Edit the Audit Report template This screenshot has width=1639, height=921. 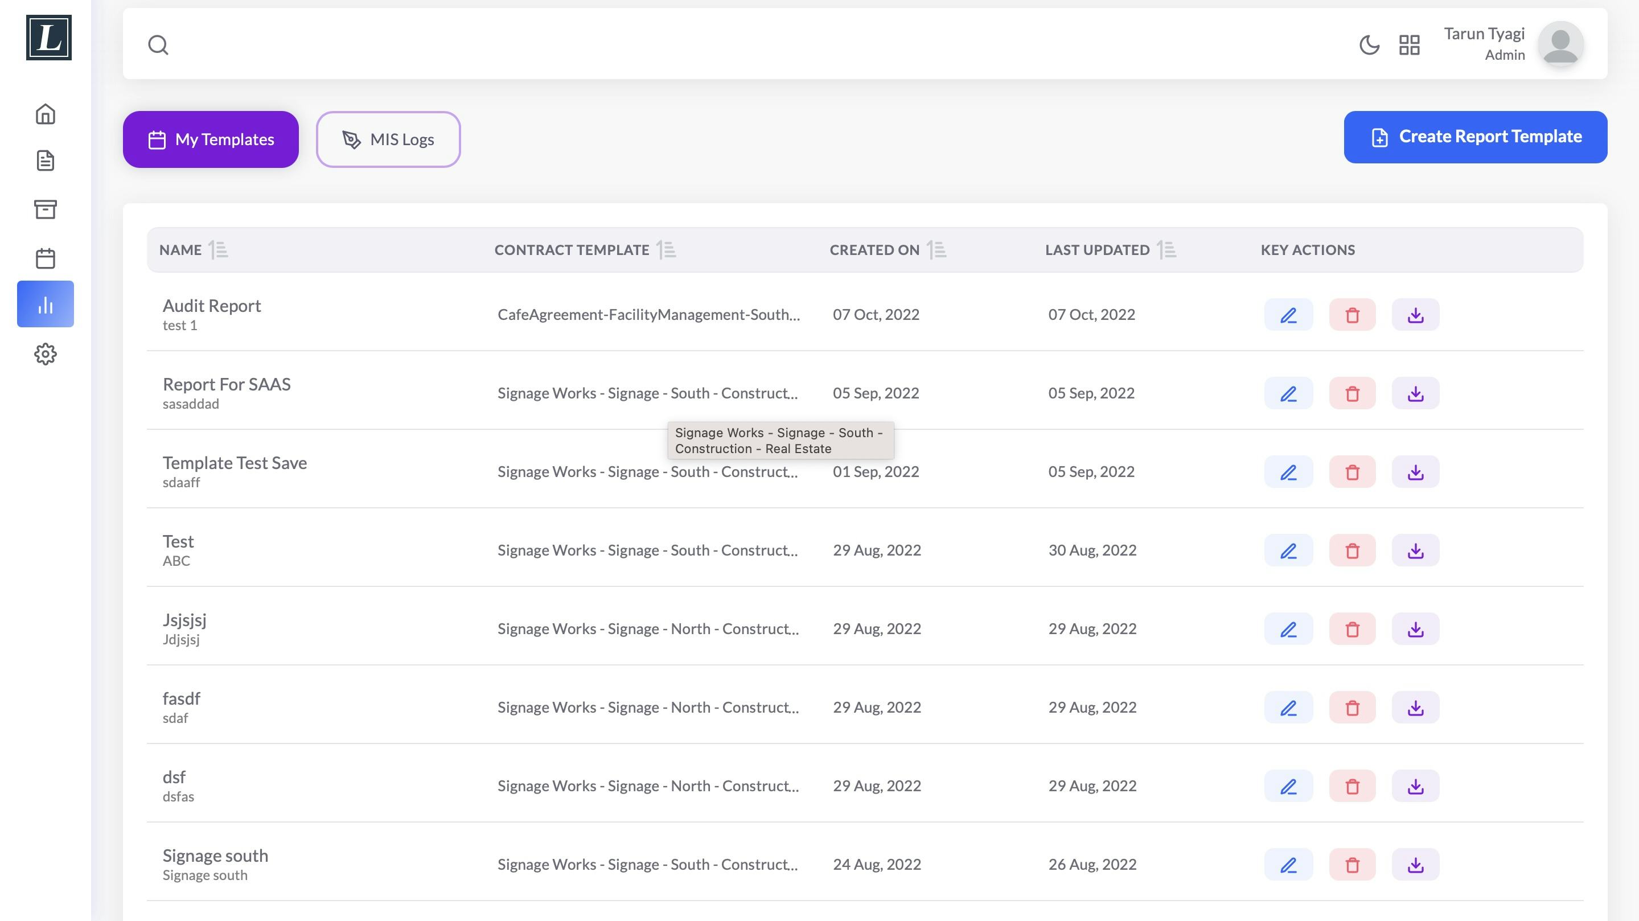1288,315
